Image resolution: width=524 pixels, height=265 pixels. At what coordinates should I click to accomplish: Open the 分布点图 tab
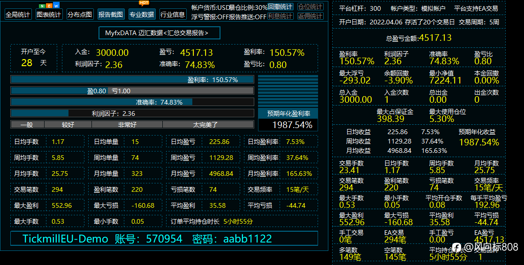80,15
